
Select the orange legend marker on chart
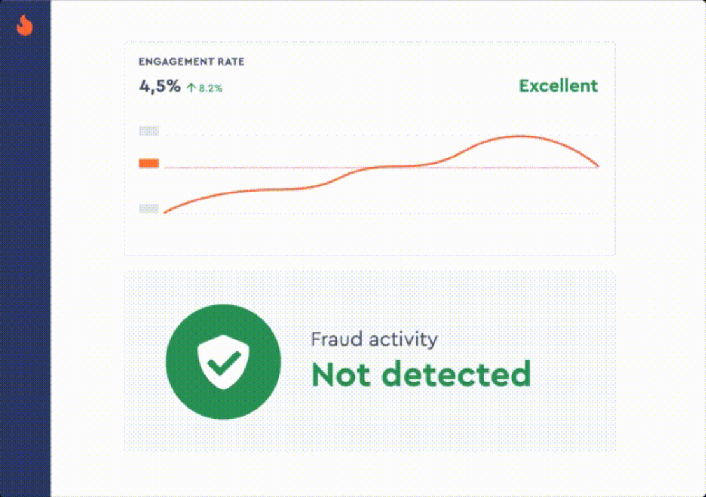(x=149, y=164)
